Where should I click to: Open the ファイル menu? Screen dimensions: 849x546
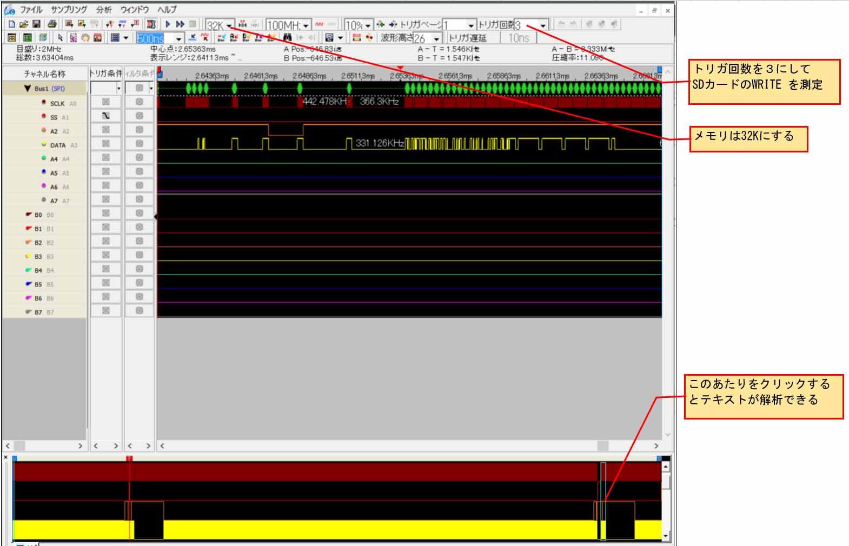tap(31, 10)
